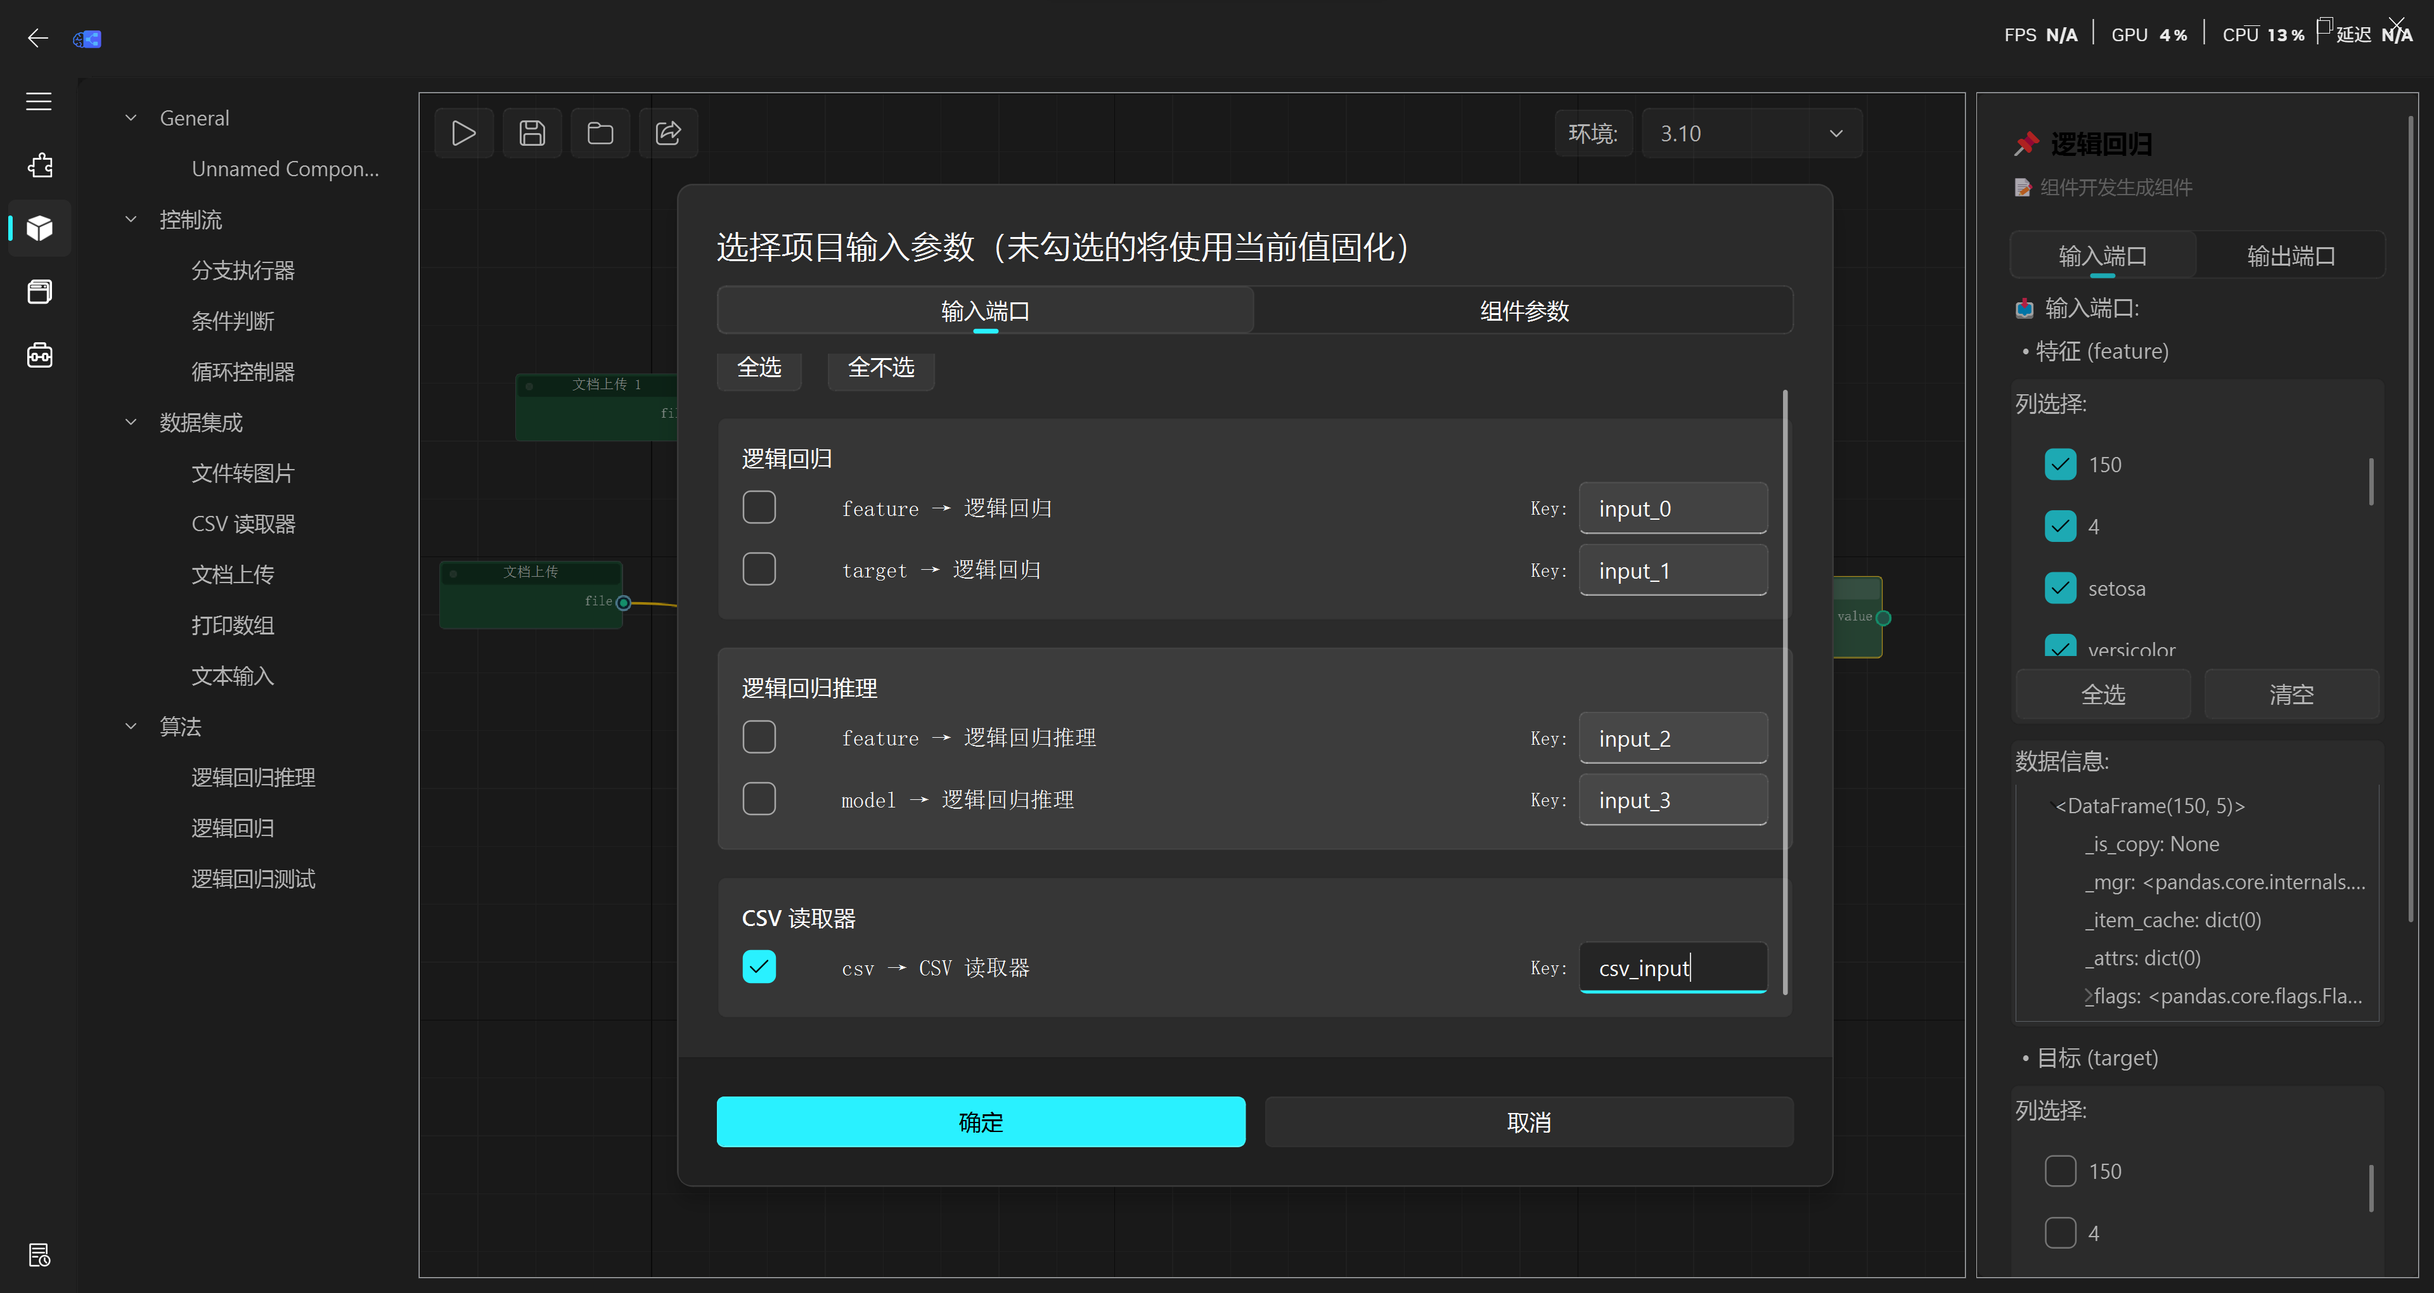Select the 循环控制器 tree item
This screenshot has width=2434, height=1293.
click(x=243, y=371)
